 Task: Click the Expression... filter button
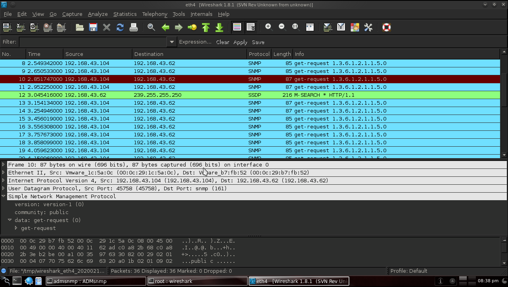[x=195, y=42]
